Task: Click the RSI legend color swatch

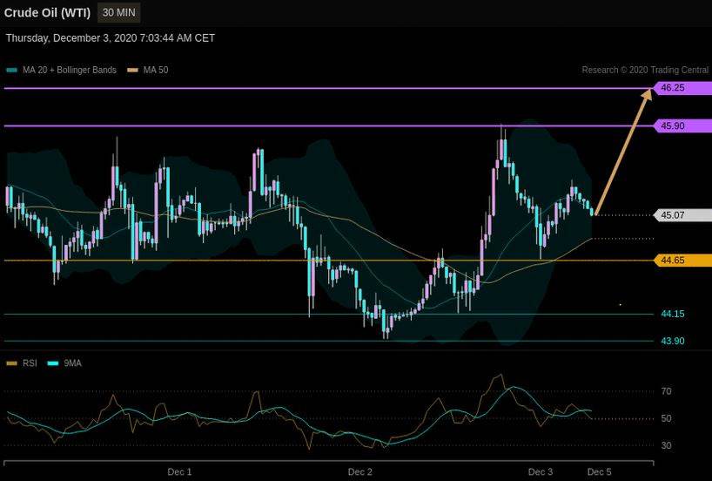Action: tap(12, 363)
